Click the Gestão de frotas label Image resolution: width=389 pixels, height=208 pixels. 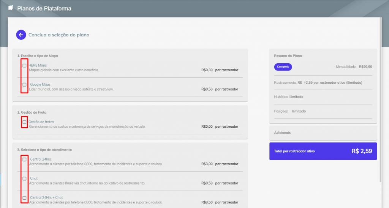point(41,122)
